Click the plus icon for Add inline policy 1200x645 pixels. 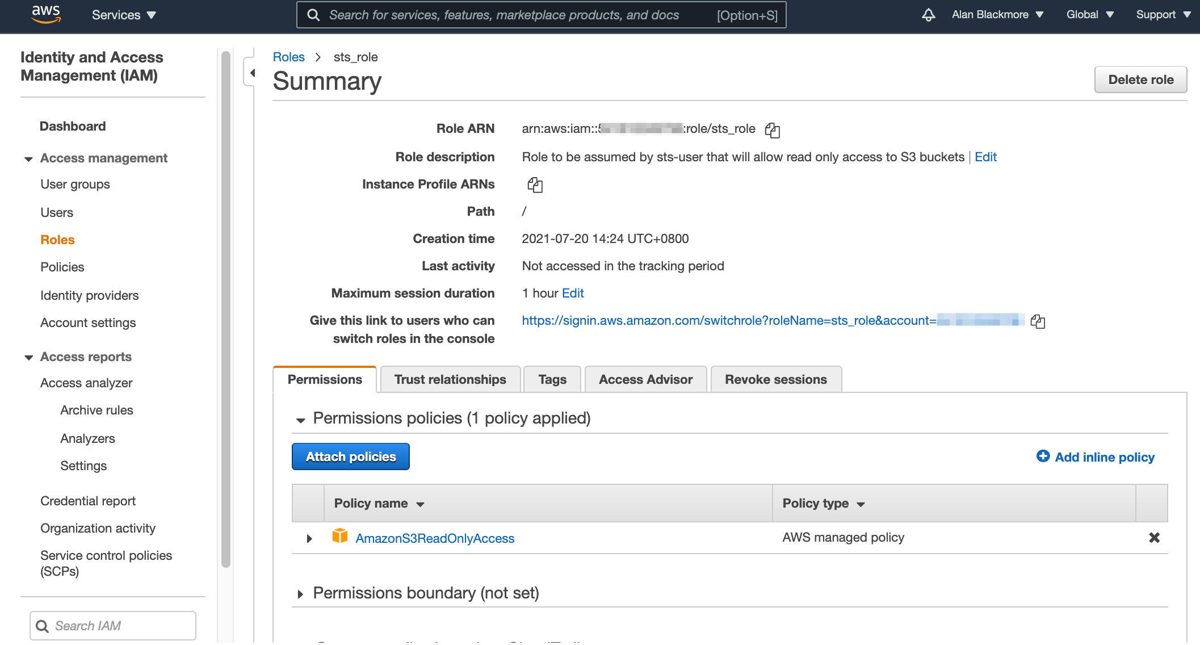tap(1043, 456)
